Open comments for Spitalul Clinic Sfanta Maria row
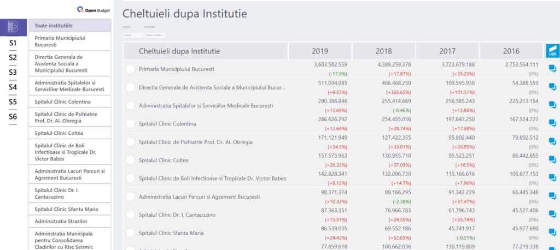This screenshot has height=250, width=560. 552,233
